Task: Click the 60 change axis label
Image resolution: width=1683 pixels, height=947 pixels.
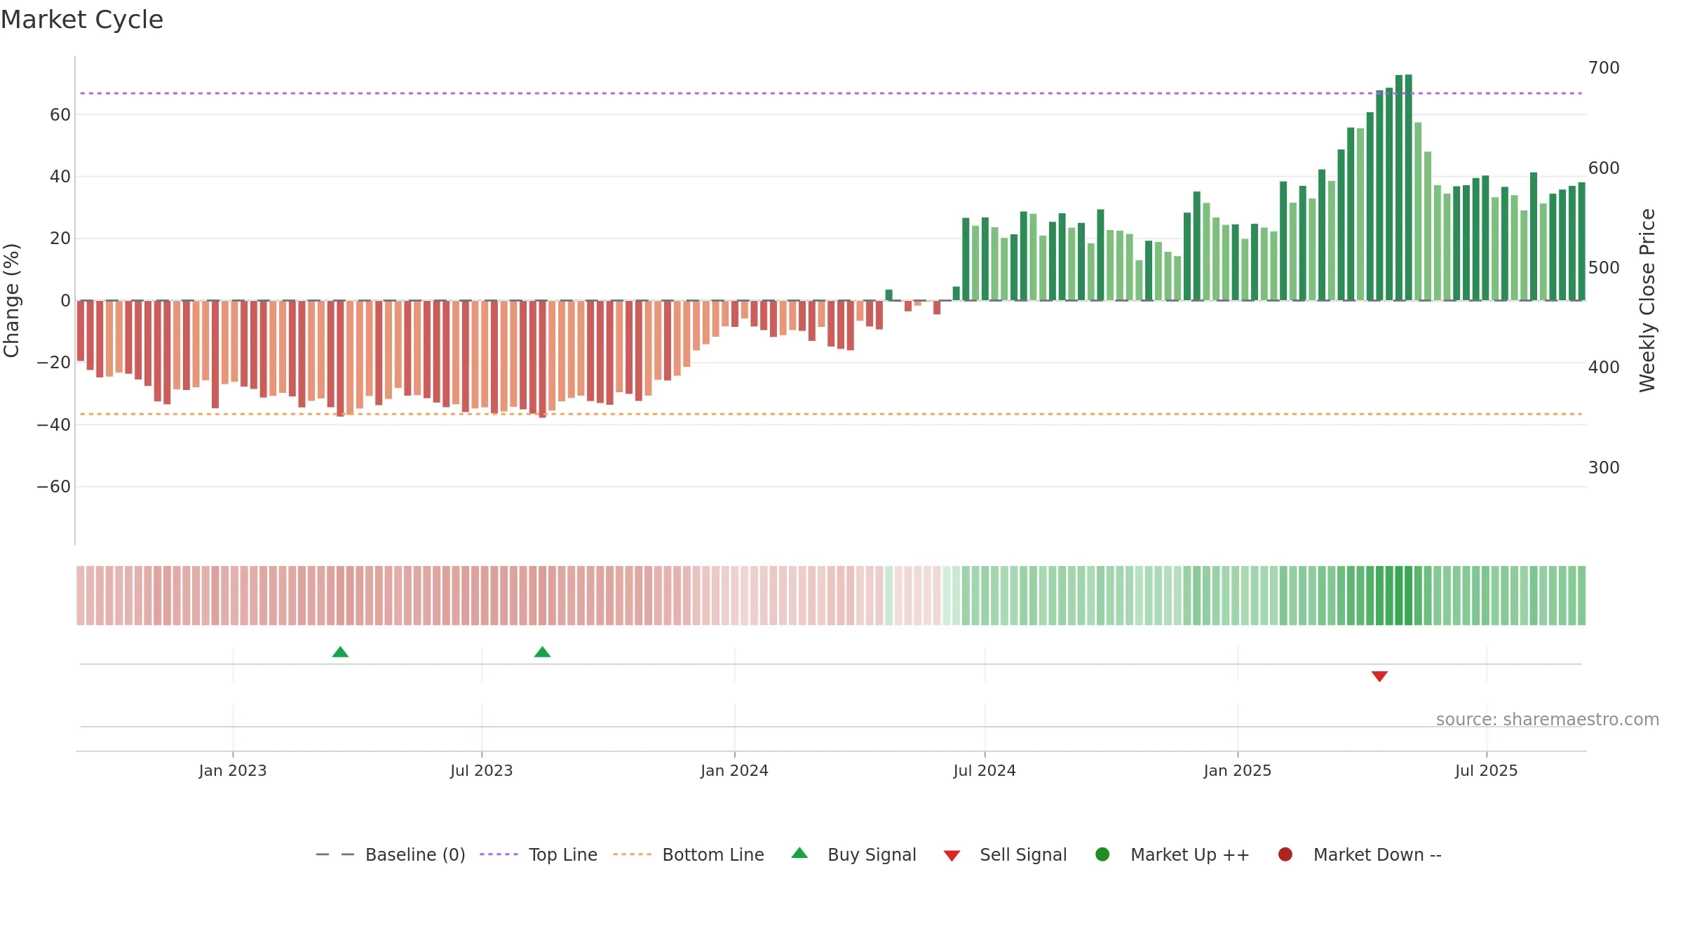Action: 60,114
